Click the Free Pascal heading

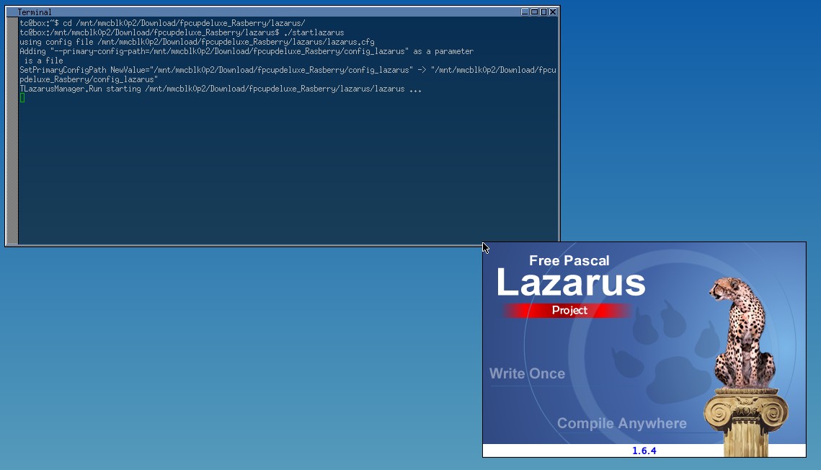tap(569, 261)
